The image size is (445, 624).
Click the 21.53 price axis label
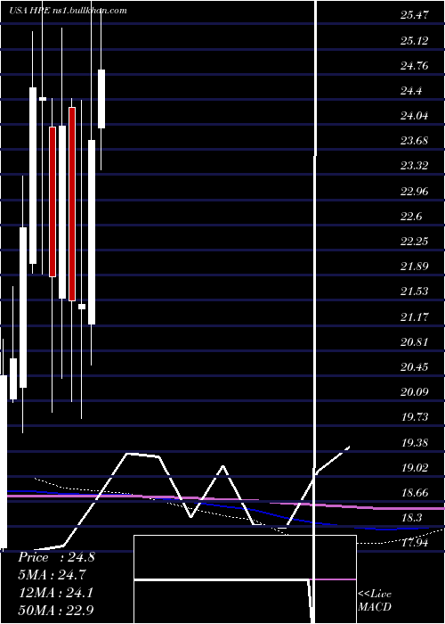[415, 291]
